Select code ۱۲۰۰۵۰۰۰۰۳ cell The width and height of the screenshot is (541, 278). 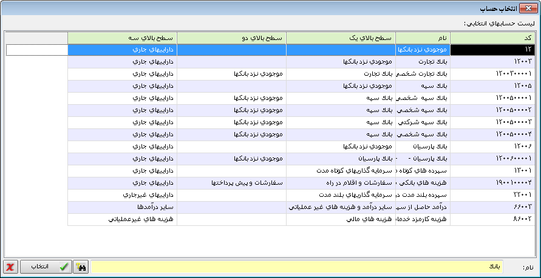492,122
